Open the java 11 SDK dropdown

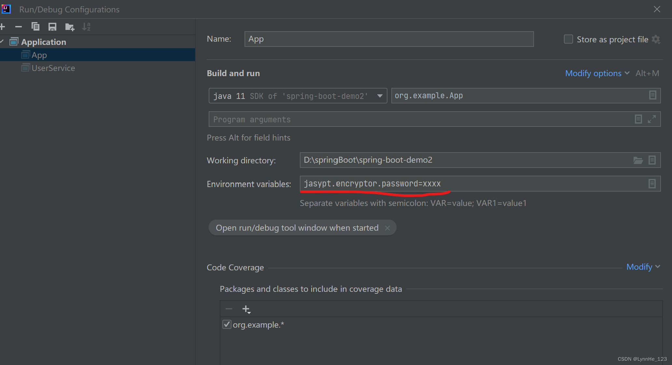tap(380, 96)
